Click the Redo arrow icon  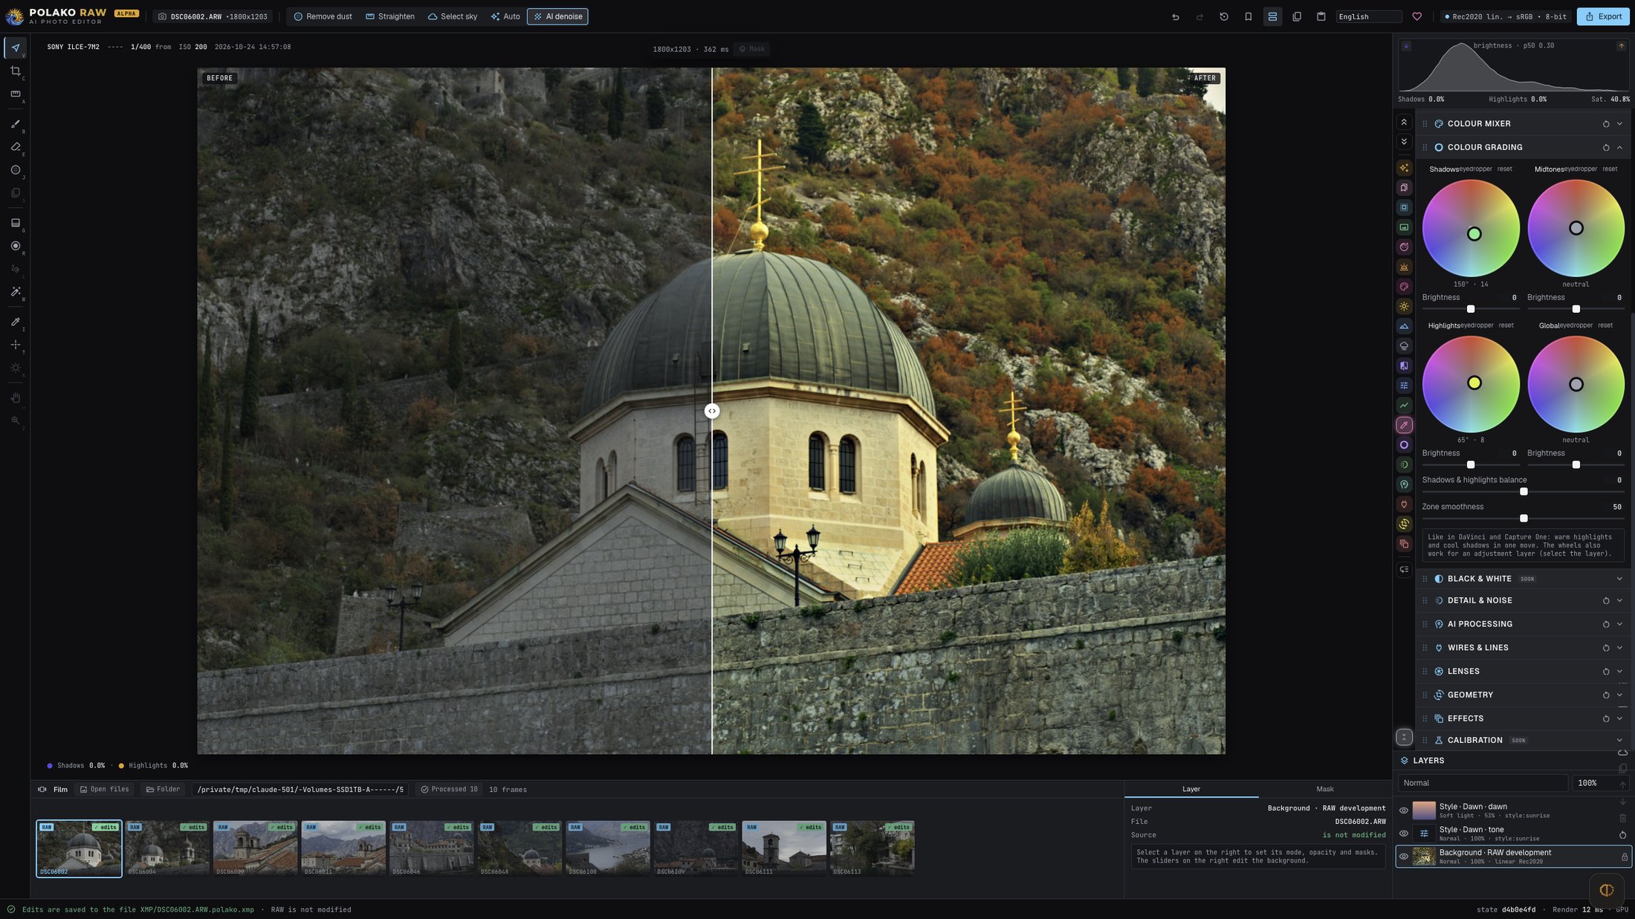(x=1199, y=16)
